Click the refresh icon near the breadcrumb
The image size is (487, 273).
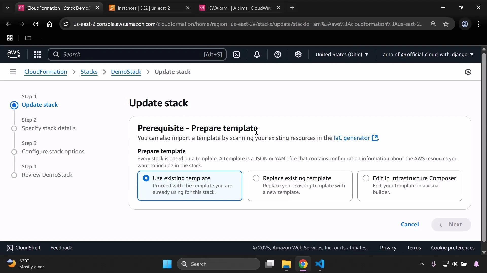pos(468,72)
